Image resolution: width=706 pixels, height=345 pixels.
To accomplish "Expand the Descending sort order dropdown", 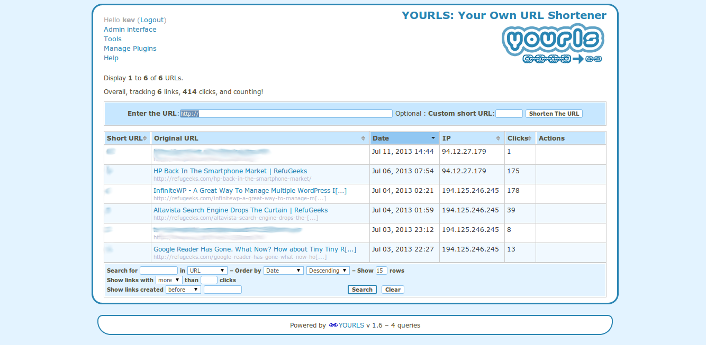I will coord(328,271).
